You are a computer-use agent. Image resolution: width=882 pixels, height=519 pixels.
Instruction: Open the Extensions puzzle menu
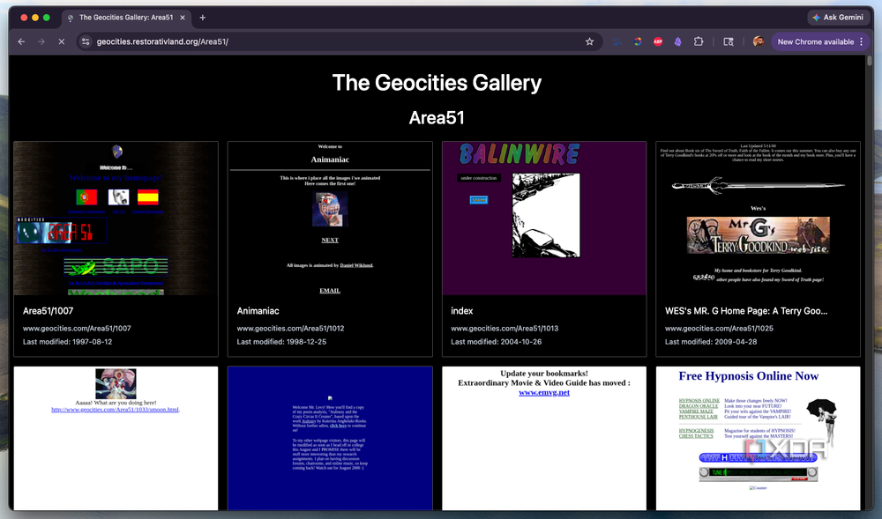(x=699, y=41)
